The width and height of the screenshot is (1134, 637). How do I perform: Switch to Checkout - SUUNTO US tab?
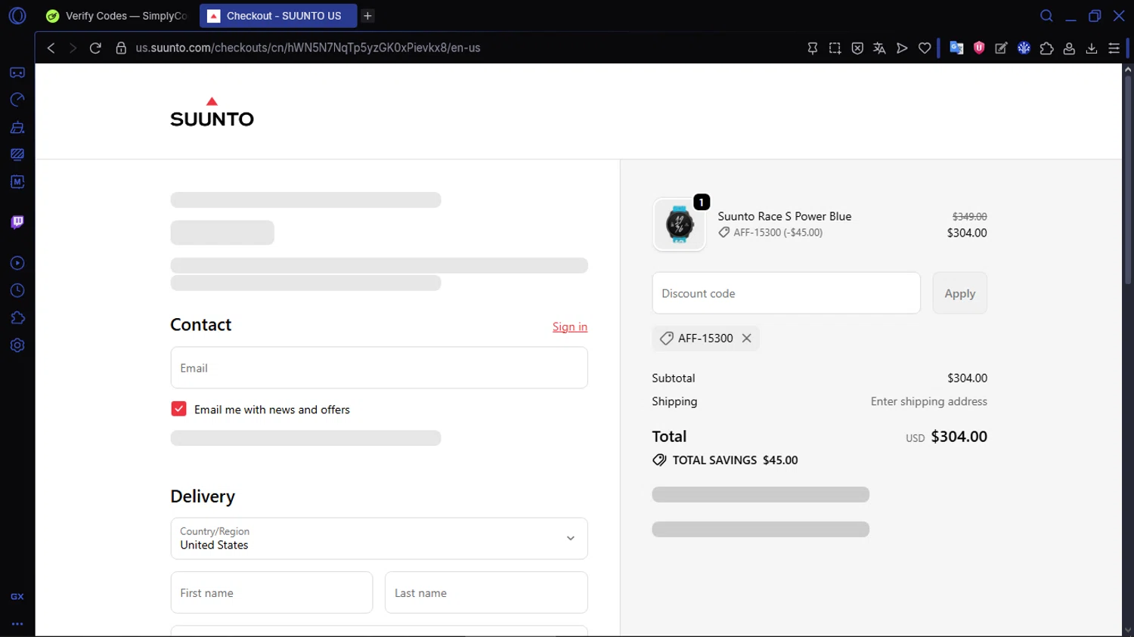[x=278, y=16]
